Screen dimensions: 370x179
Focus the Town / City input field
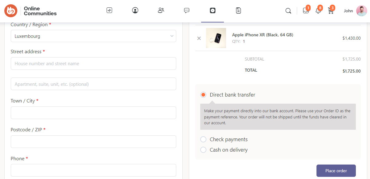click(x=93, y=113)
